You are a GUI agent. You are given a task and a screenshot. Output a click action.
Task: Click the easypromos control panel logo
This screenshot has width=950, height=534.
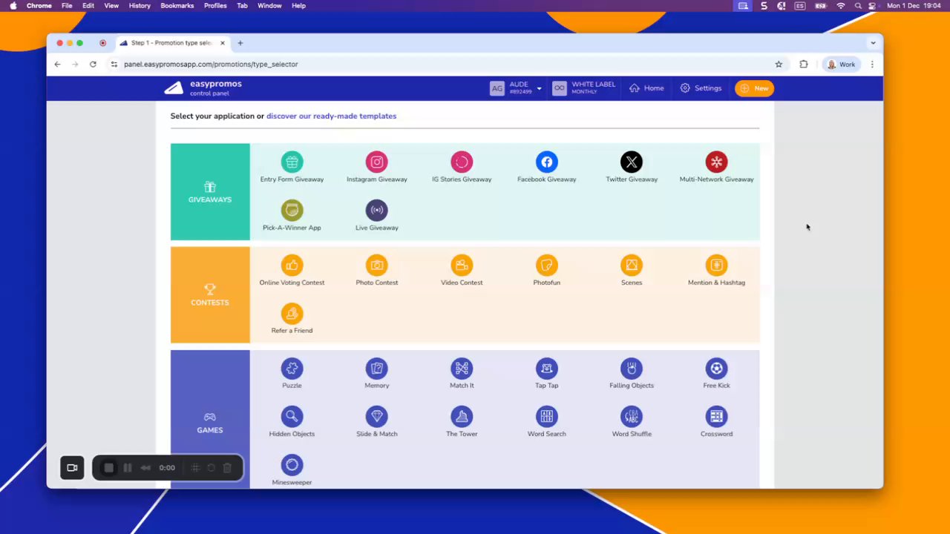tap(203, 88)
